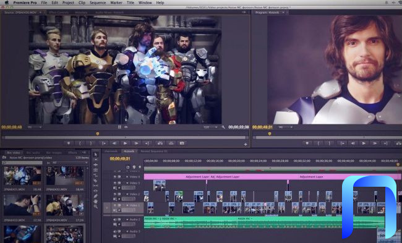
Task: Open the Apple menu
Action: pyautogui.click(x=7, y=2)
